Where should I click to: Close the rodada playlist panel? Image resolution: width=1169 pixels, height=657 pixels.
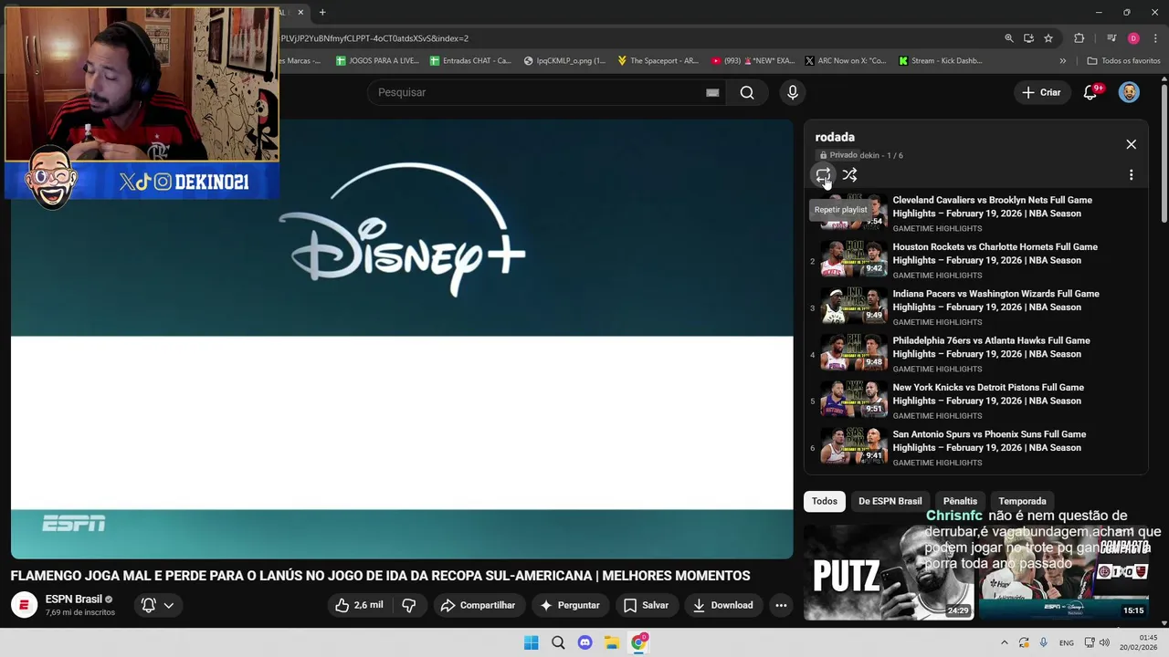[1131, 144]
